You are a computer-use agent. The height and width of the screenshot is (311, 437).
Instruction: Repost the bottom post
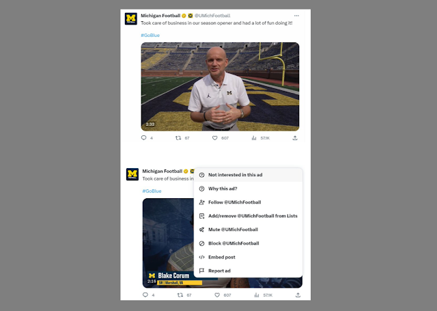coord(180,295)
